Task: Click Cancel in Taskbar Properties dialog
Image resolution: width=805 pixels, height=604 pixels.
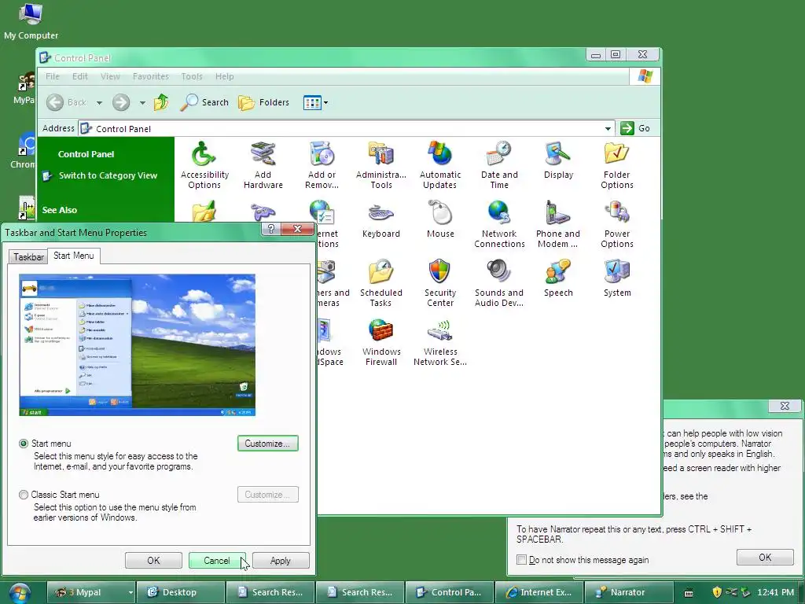Action: (217, 560)
